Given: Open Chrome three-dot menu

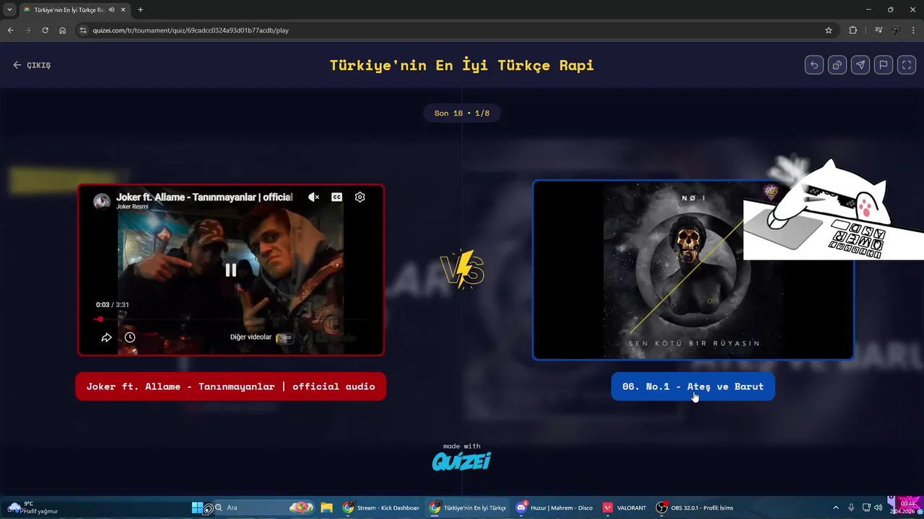Looking at the screenshot, I should [x=914, y=30].
